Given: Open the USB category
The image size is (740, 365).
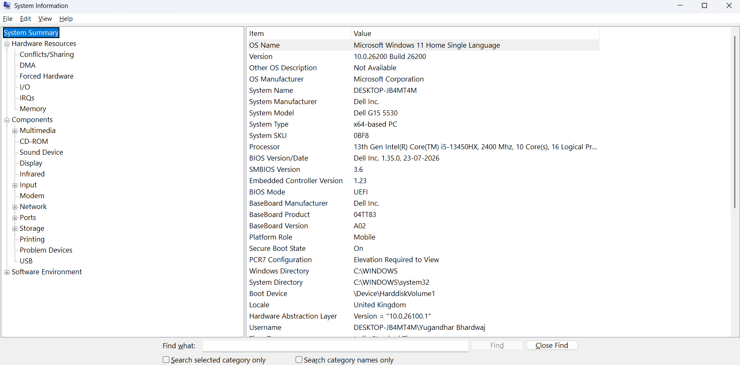Looking at the screenshot, I should [x=26, y=261].
